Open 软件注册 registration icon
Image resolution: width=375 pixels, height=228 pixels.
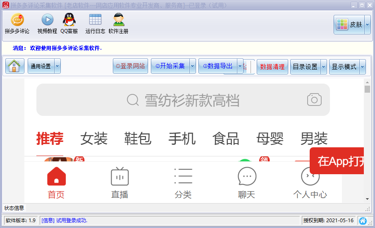coord(118,24)
